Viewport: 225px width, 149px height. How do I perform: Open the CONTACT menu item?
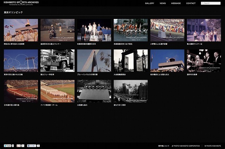click(x=191, y=3)
